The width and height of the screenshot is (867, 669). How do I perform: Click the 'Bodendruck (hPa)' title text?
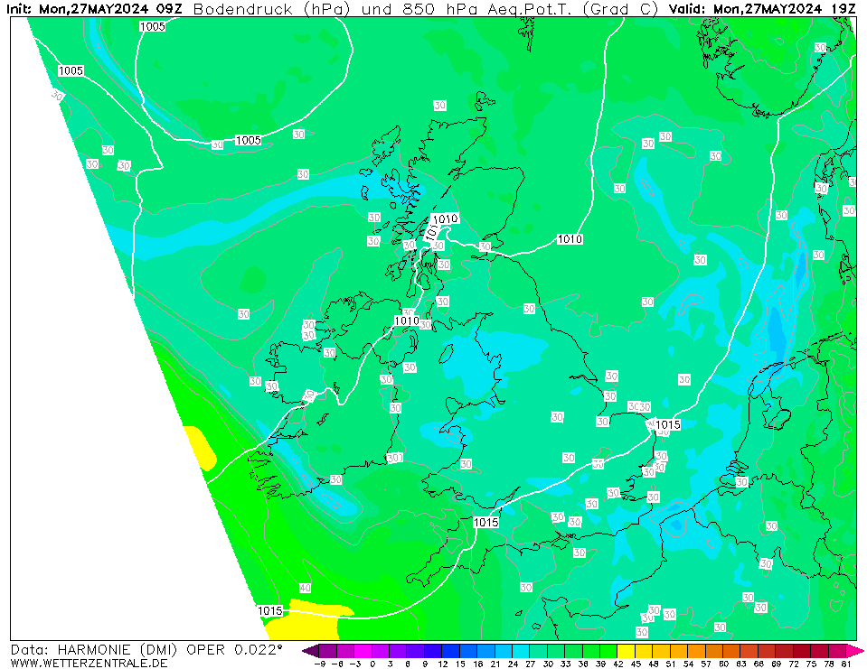[271, 9]
